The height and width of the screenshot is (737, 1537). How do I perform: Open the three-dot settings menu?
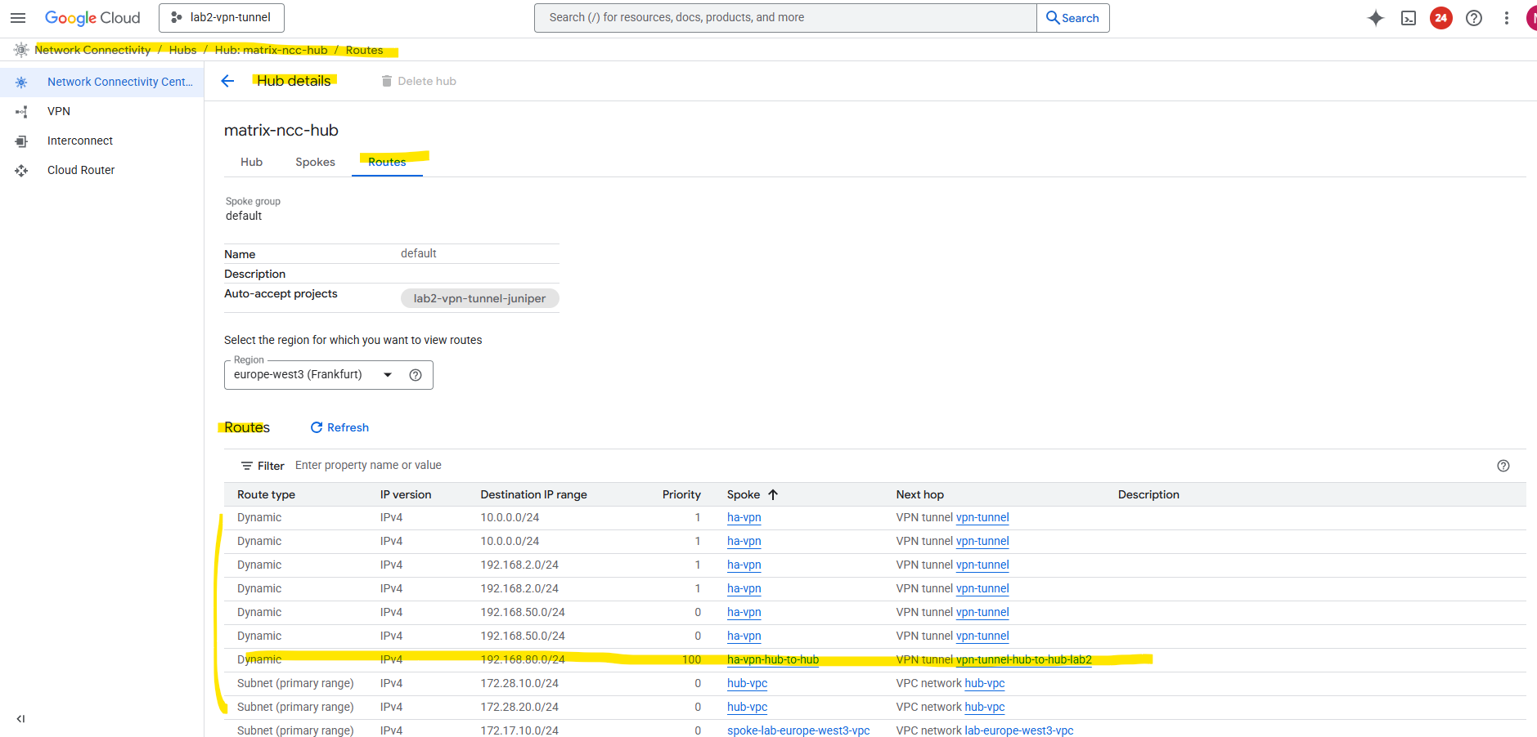pos(1506,18)
